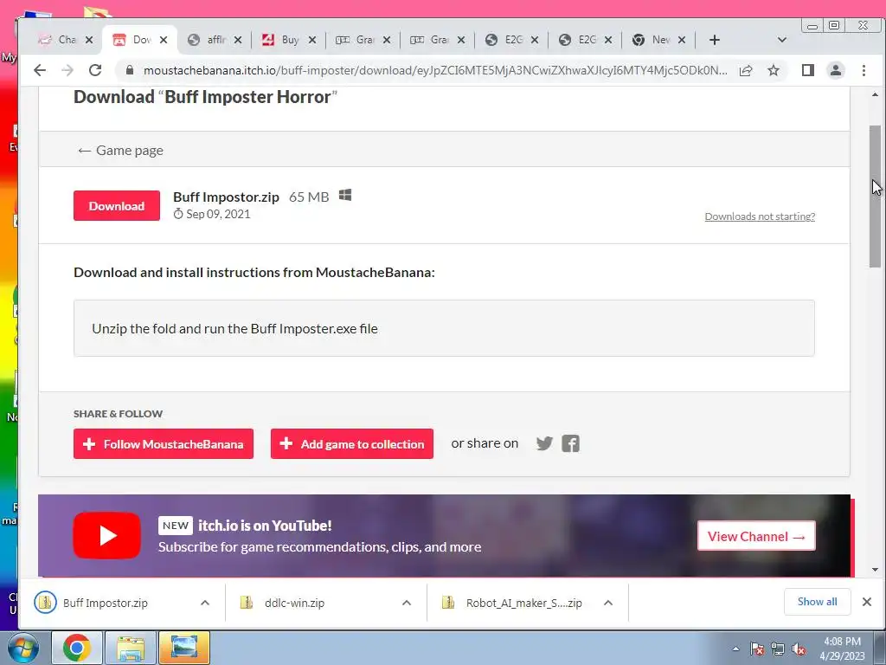Click the volume speaker tray icon

799,649
